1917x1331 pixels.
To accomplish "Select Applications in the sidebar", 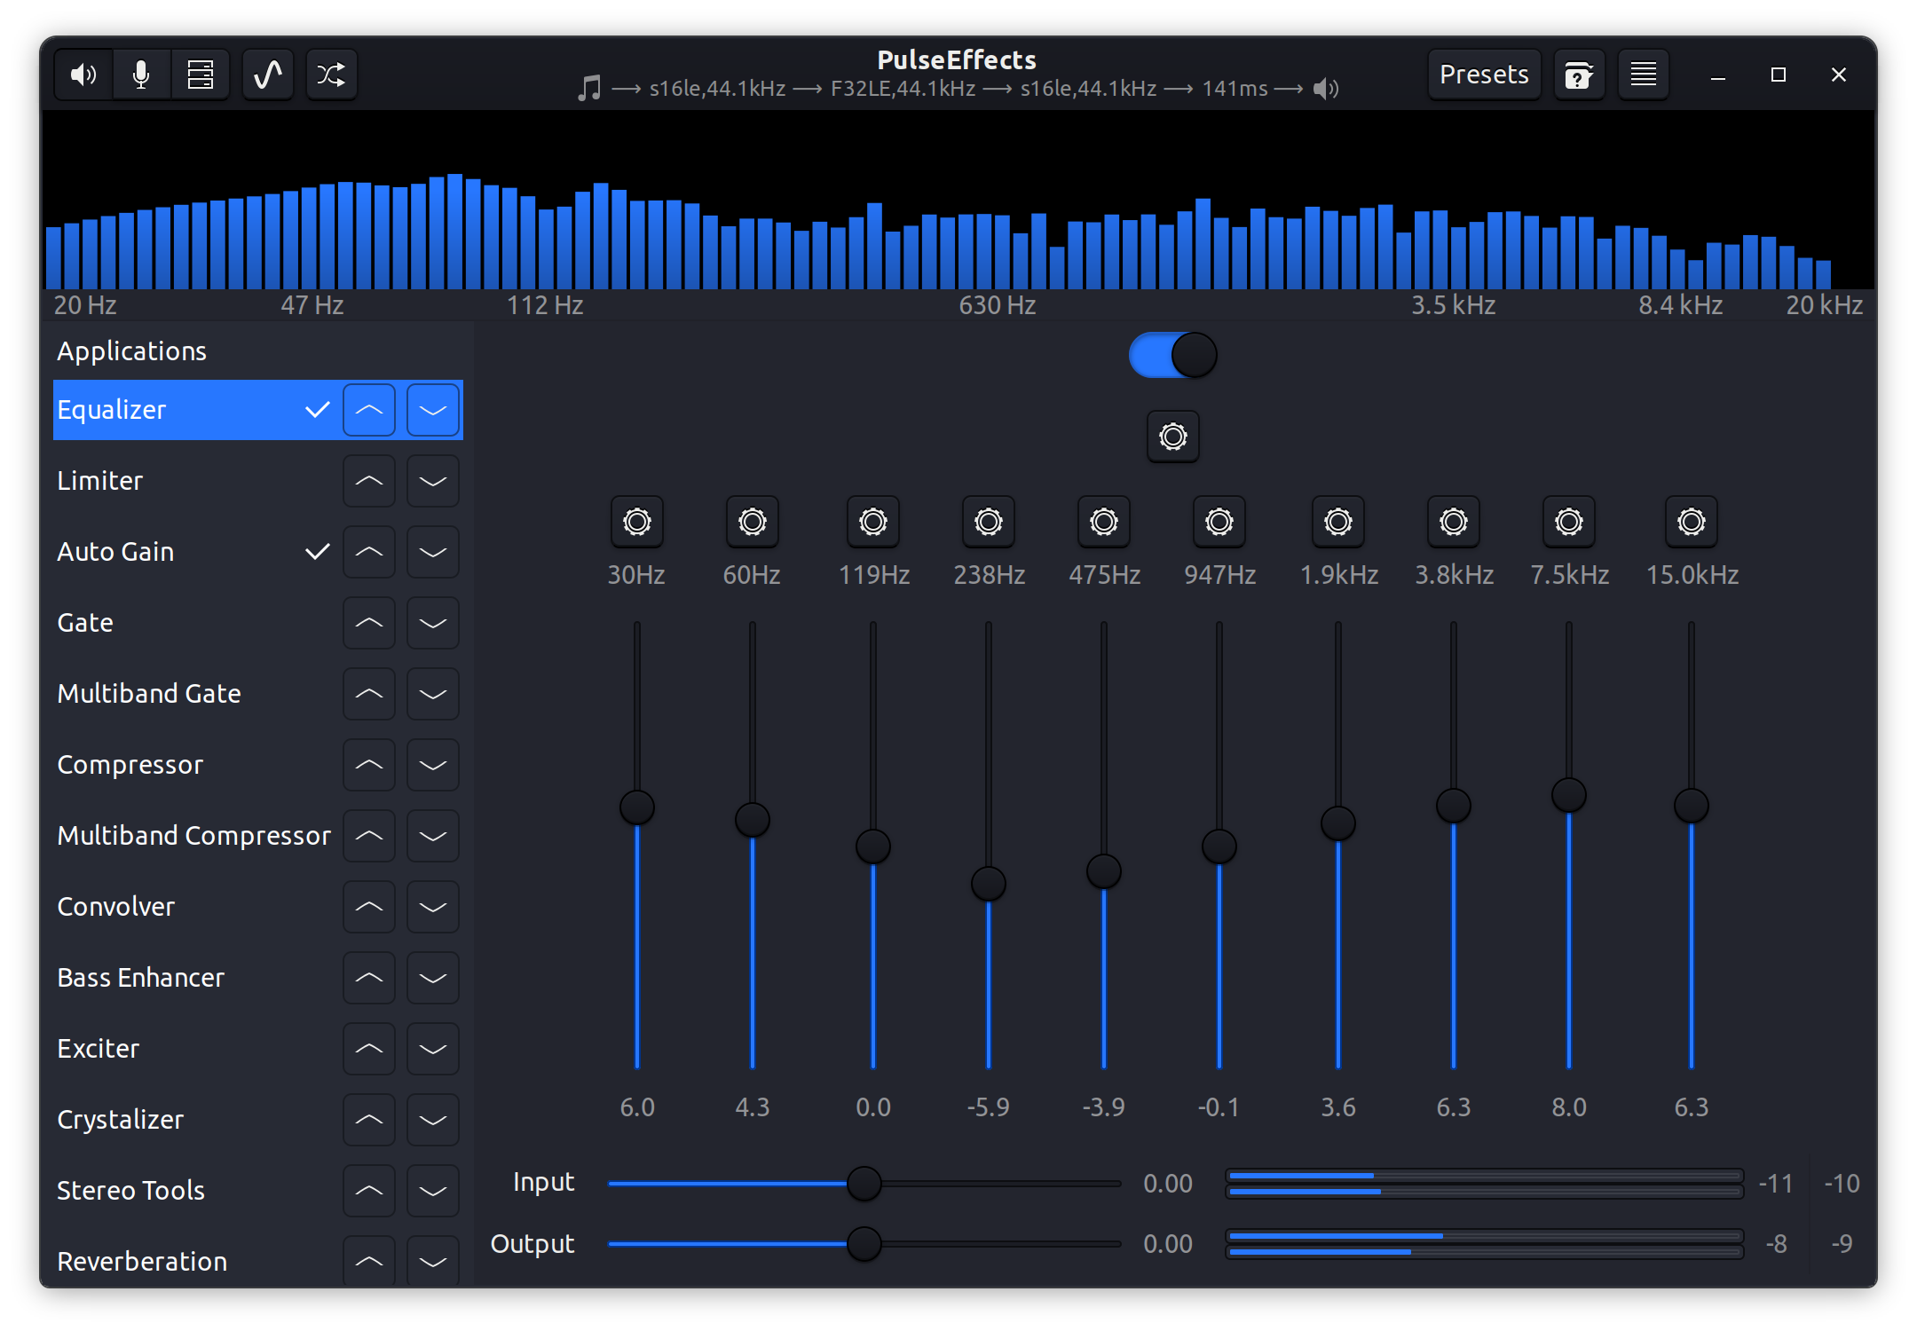I will click(257, 351).
